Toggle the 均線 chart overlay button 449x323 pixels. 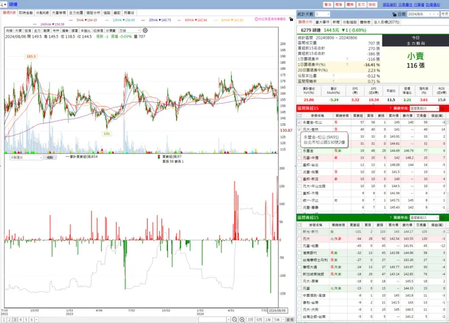coord(9,31)
